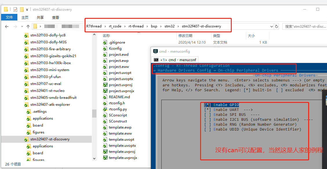Switch to the 查看 ribbon tab
The width and height of the screenshot is (327, 169).
[x=55, y=17]
